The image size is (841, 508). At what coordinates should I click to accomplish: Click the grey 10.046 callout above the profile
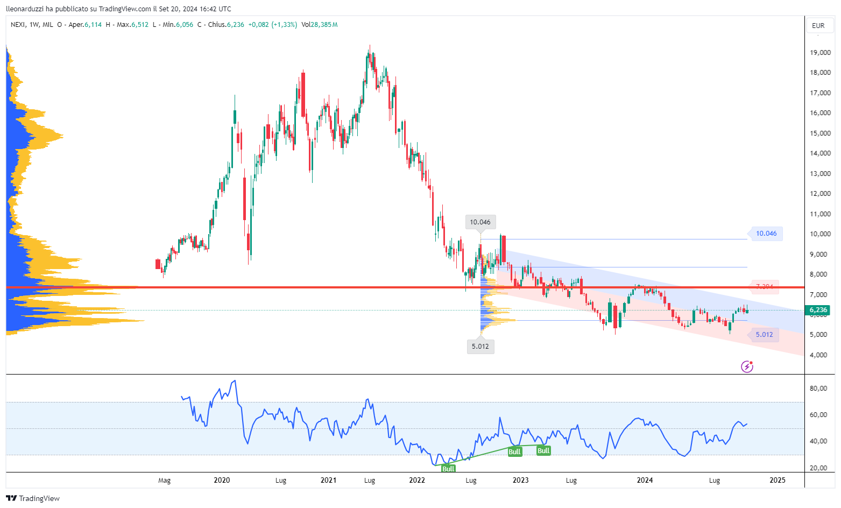(480, 222)
